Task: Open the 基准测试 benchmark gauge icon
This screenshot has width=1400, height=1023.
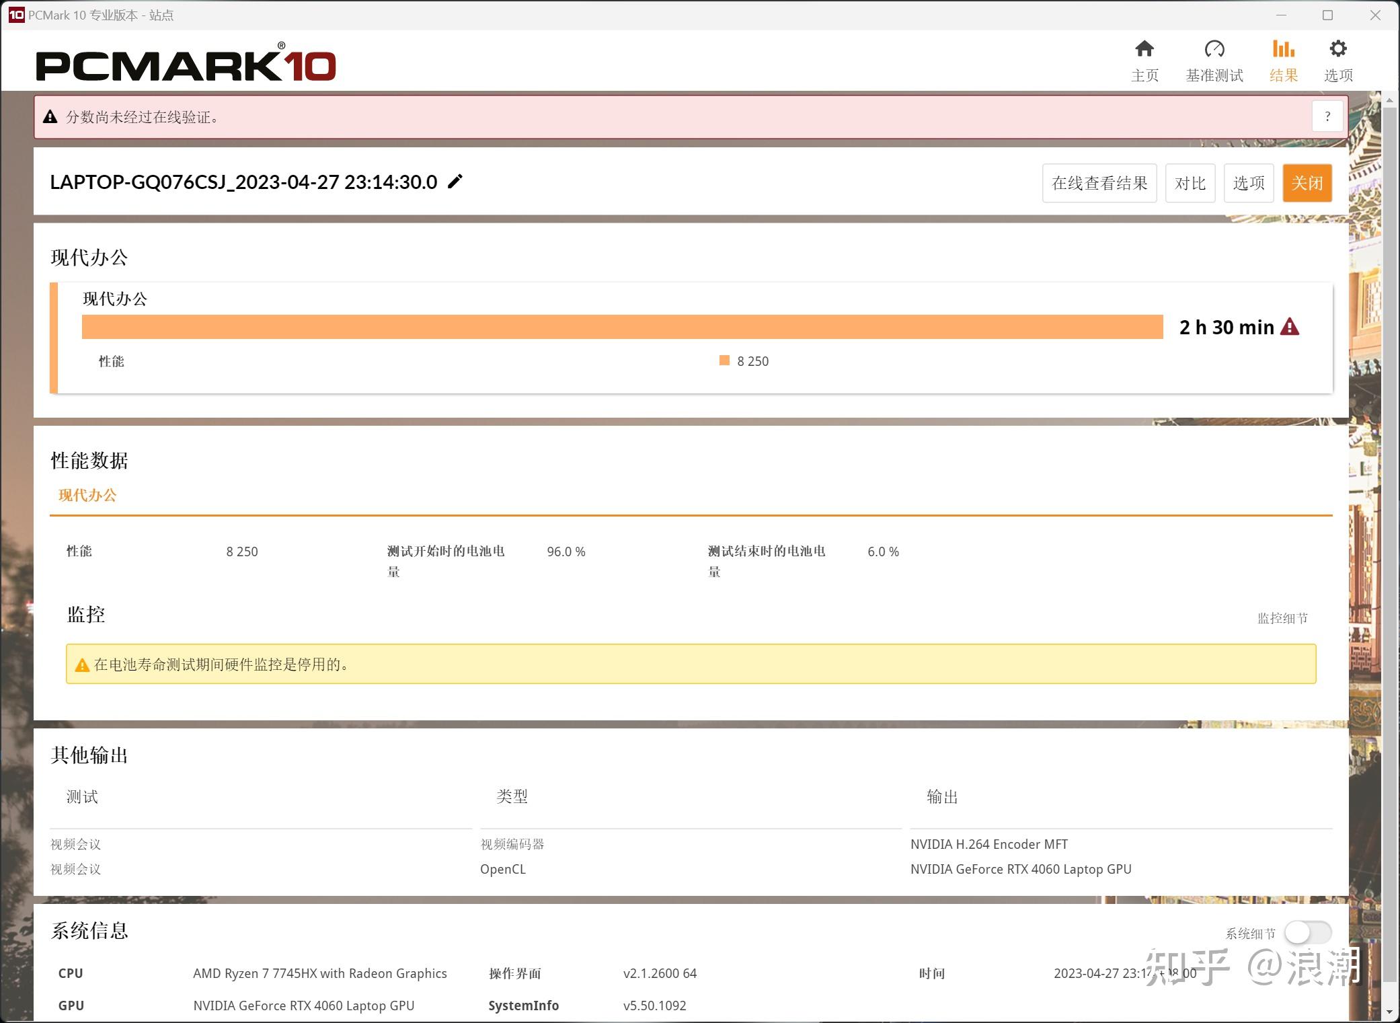Action: coord(1214,48)
